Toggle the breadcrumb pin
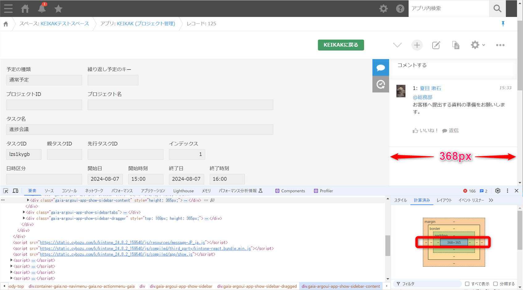This screenshot has height=290, width=523. click(503, 23)
